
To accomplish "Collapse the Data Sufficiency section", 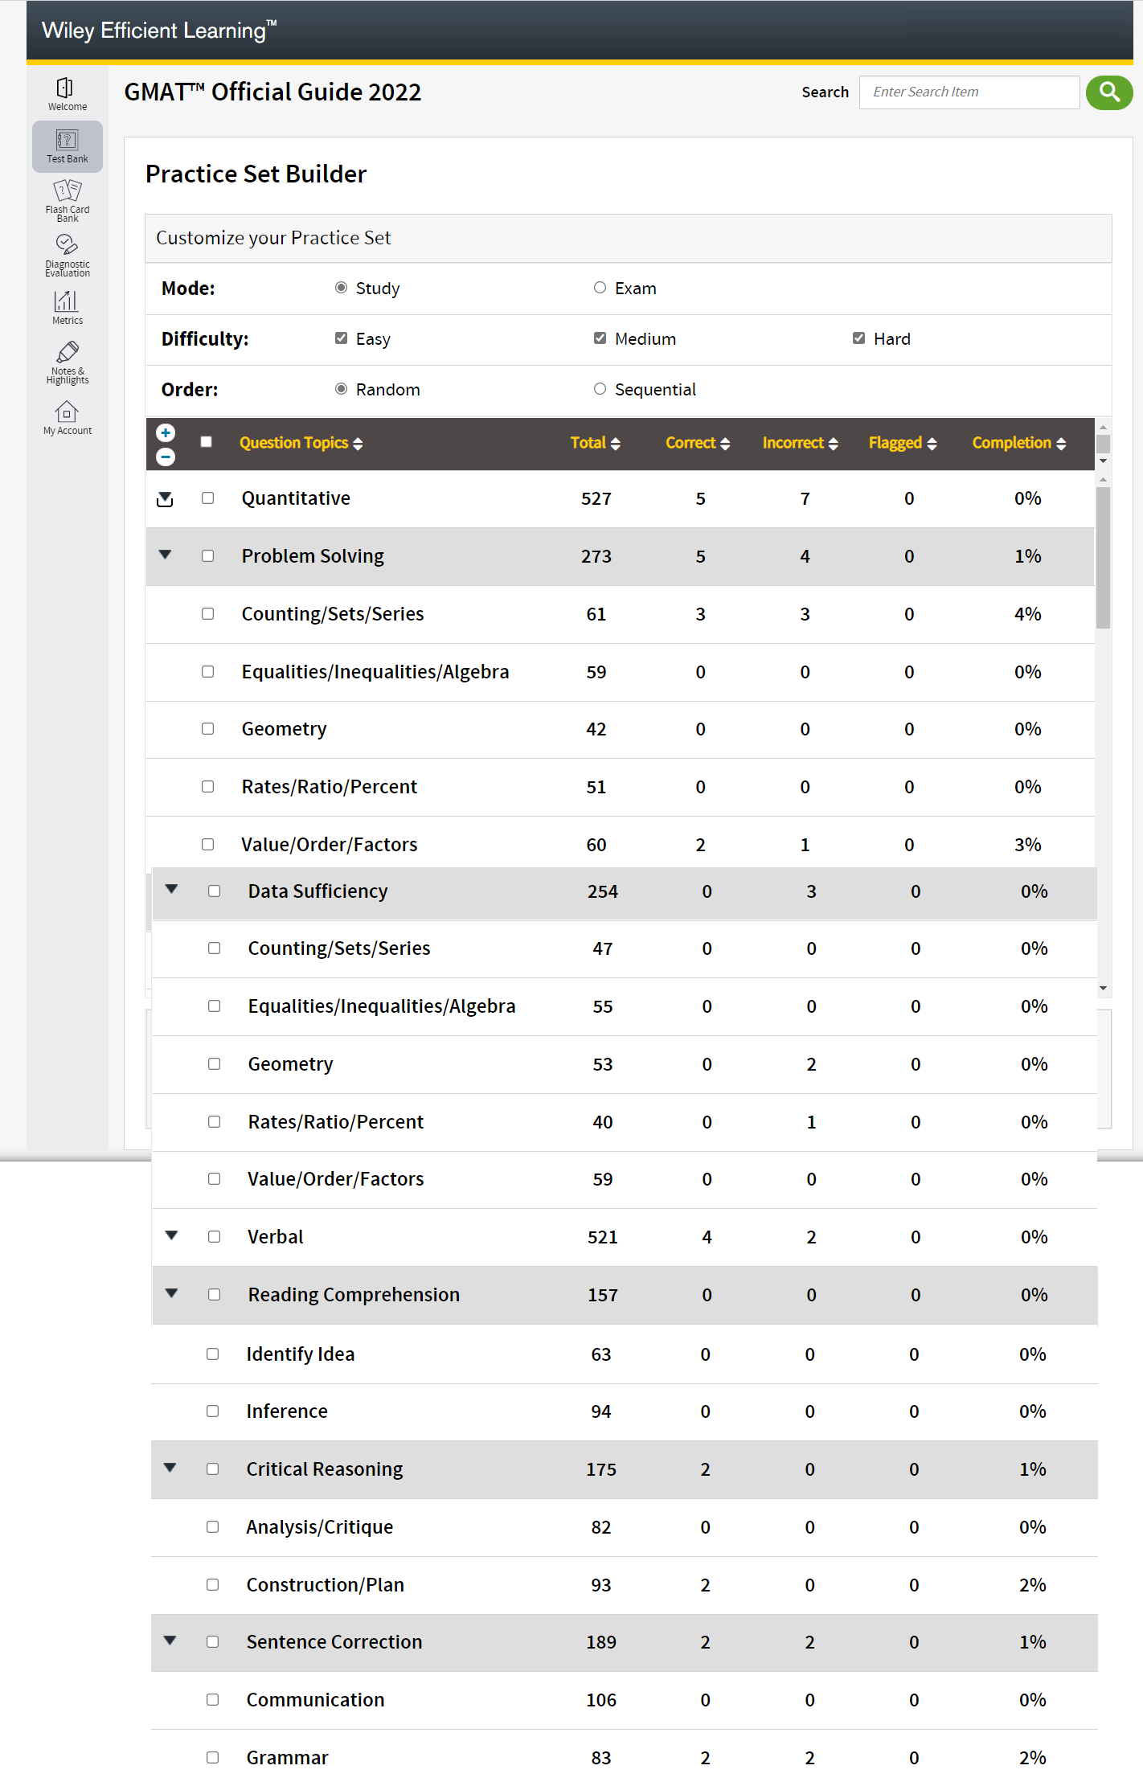I will click(172, 890).
